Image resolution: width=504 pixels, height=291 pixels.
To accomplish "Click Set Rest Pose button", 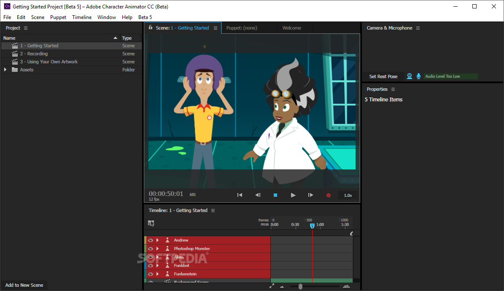I will pyautogui.click(x=383, y=76).
